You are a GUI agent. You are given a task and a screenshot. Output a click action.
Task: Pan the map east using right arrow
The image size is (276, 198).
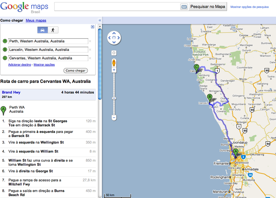(x=118, y=38)
